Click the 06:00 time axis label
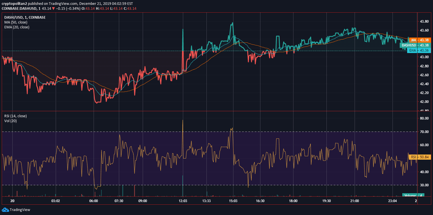This screenshot has width=433, height=215. 94,201
